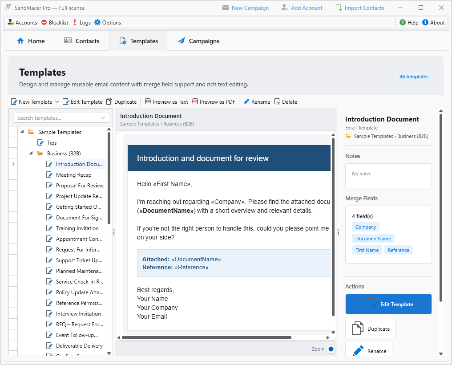Switch to the Contacts tab
Image resolution: width=452 pixels, height=365 pixels.
click(82, 41)
